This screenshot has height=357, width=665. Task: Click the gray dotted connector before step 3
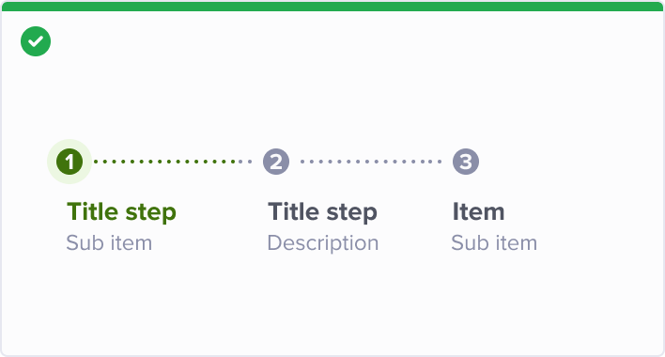(x=371, y=162)
